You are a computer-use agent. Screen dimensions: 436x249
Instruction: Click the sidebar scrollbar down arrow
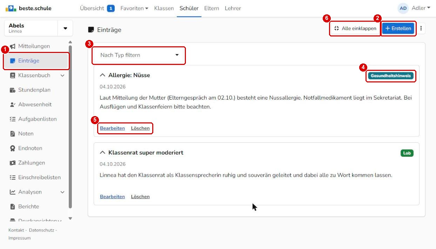pyautogui.click(x=70, y=218)
